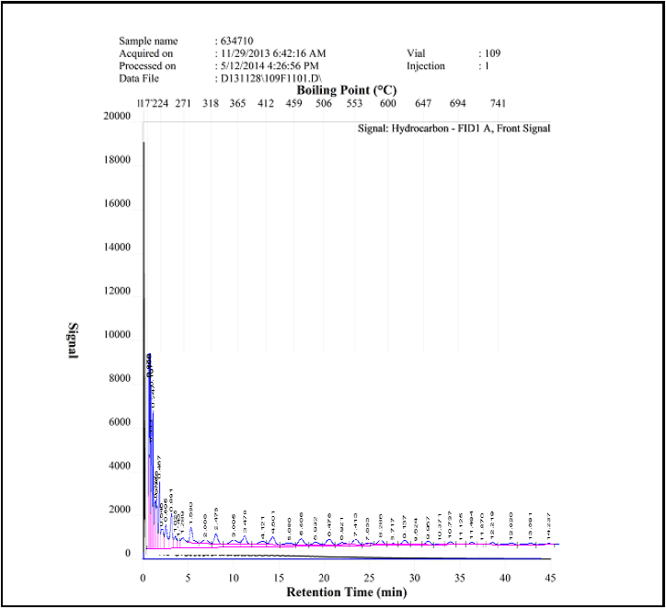Image resolution: width=666 pixels, height=609 pixels.
Task: Click the 20 minute retention time tick
Action: pos(324,578)
